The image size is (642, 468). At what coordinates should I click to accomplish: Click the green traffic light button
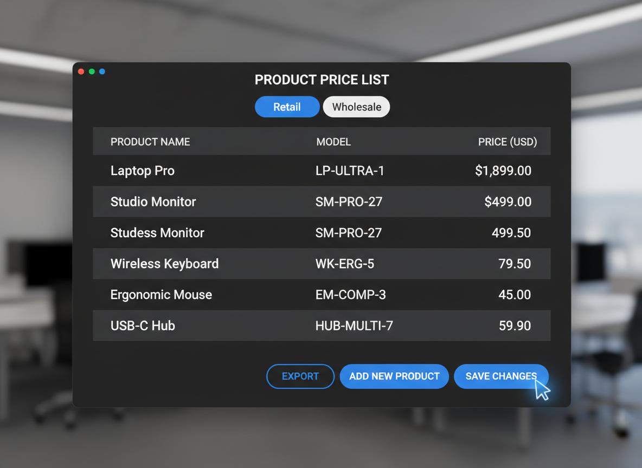click(92, 71)
